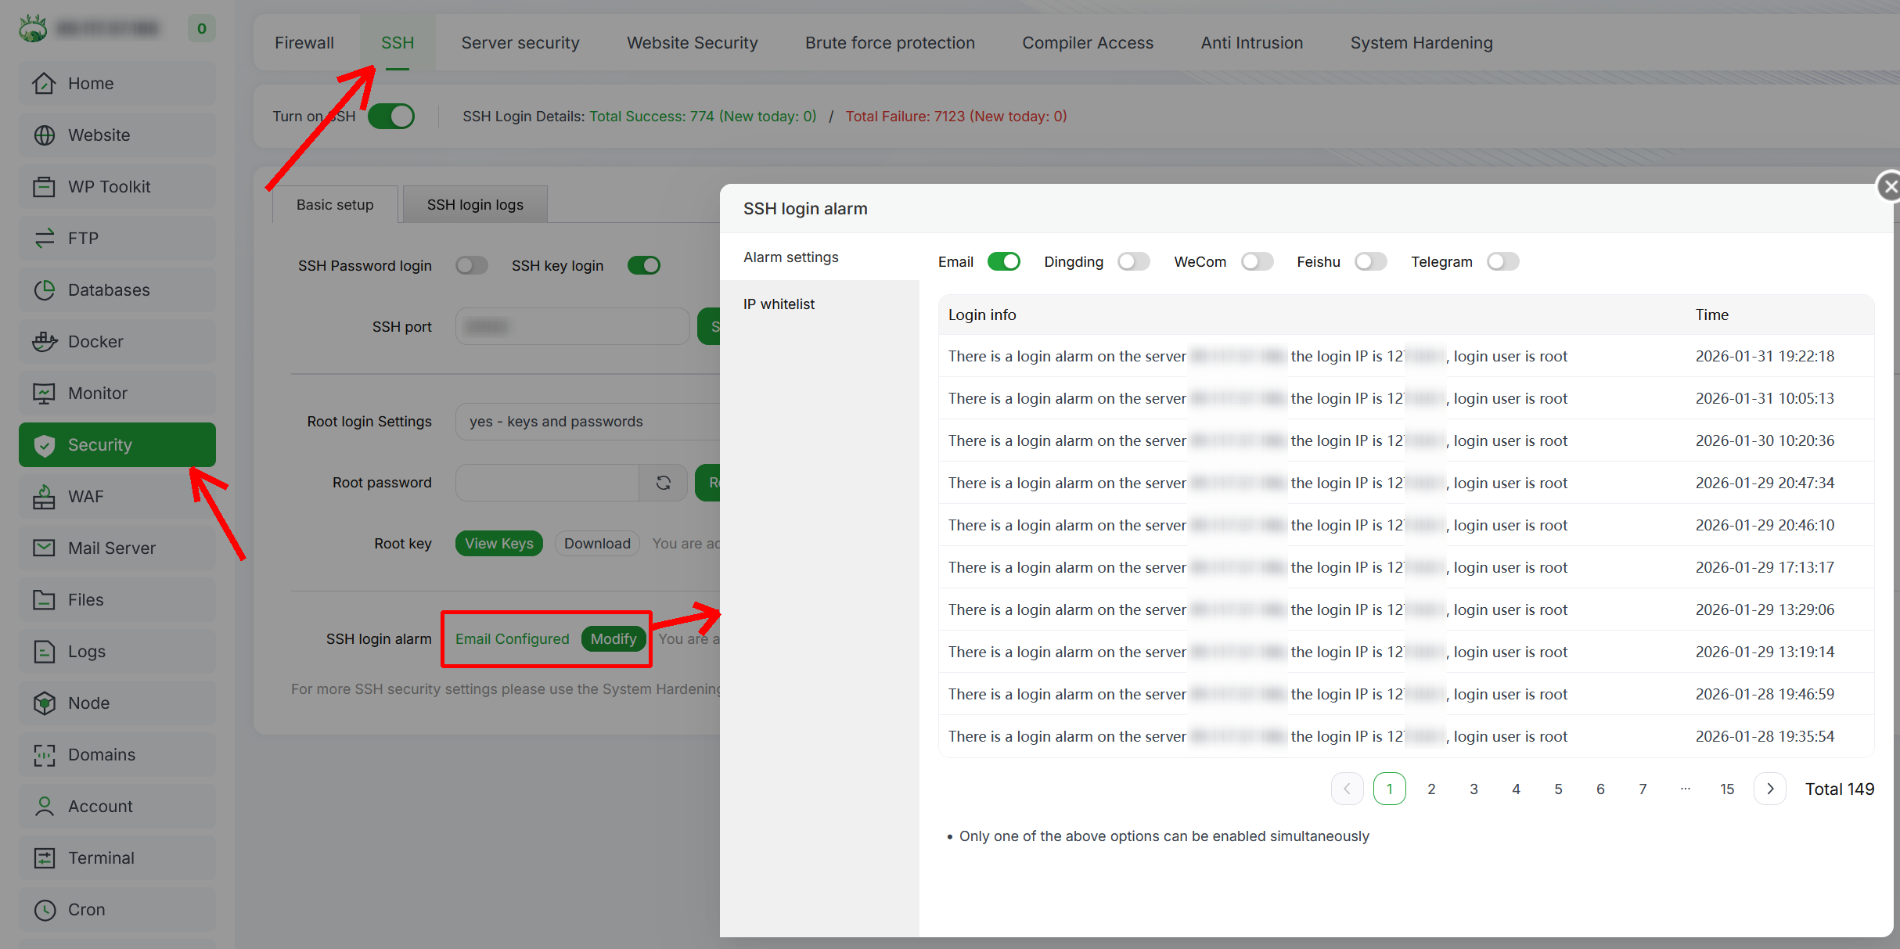The image size is (1900, 949).
Task: Click the root password refresh icon
Action: (664, 483)
